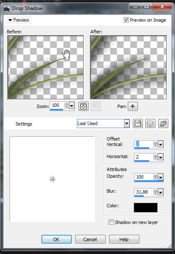Click the Horizontal offset input field
This screenshot has height=254, width=175.
tap(144, 157)
